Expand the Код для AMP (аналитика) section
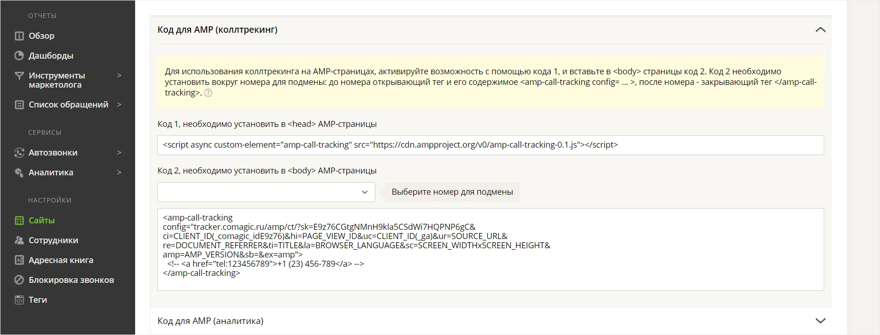Screen dimensions: 880x335 coord(820,321)
